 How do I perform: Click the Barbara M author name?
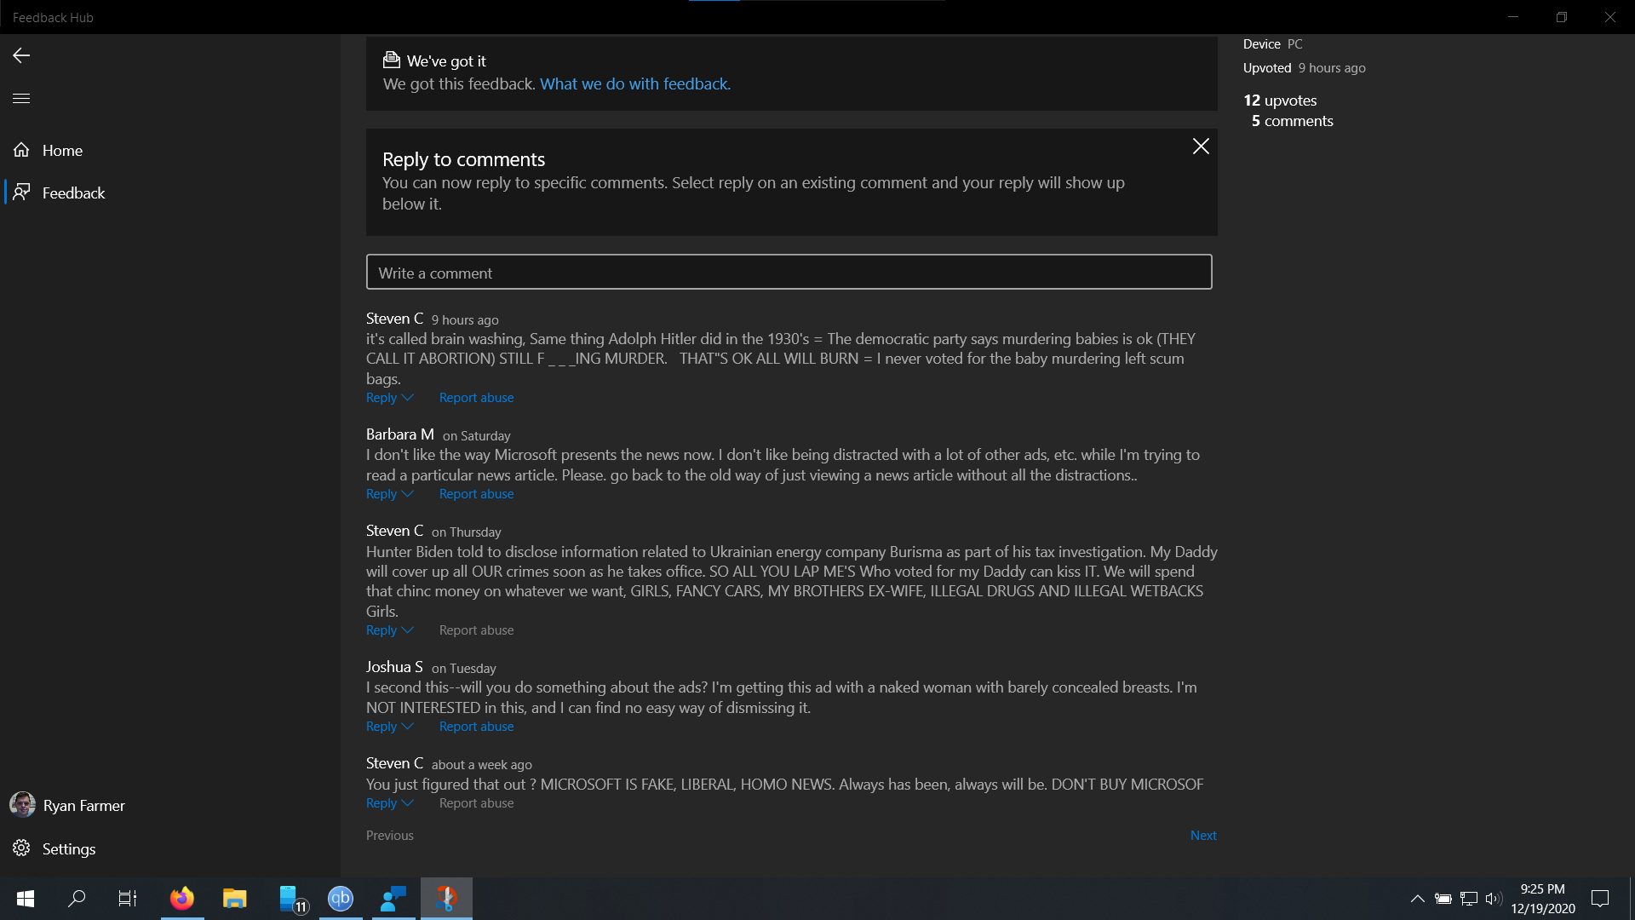(400, 434)
